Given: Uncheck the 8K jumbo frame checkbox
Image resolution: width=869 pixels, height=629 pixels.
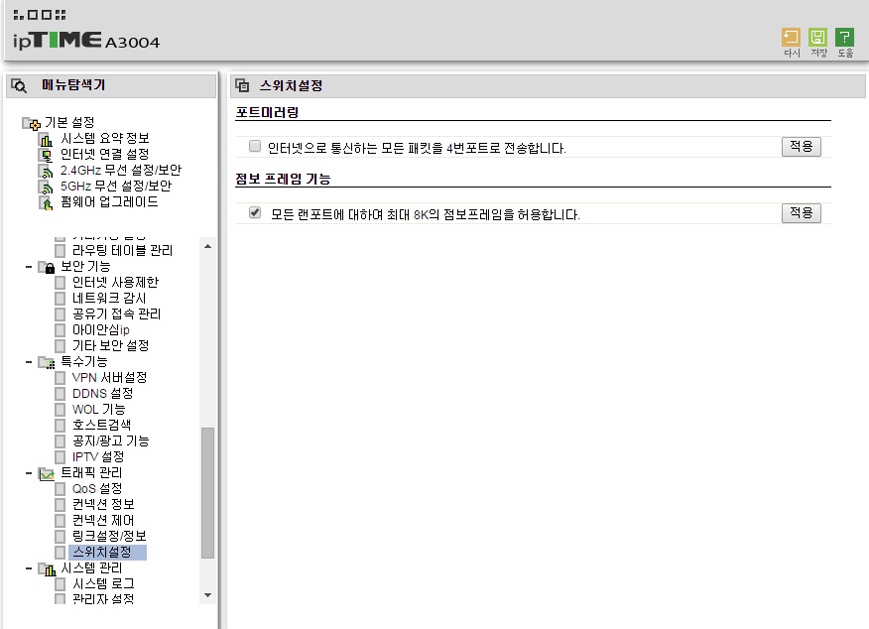Looking at the screenshot, I should [x=255, y=212].
